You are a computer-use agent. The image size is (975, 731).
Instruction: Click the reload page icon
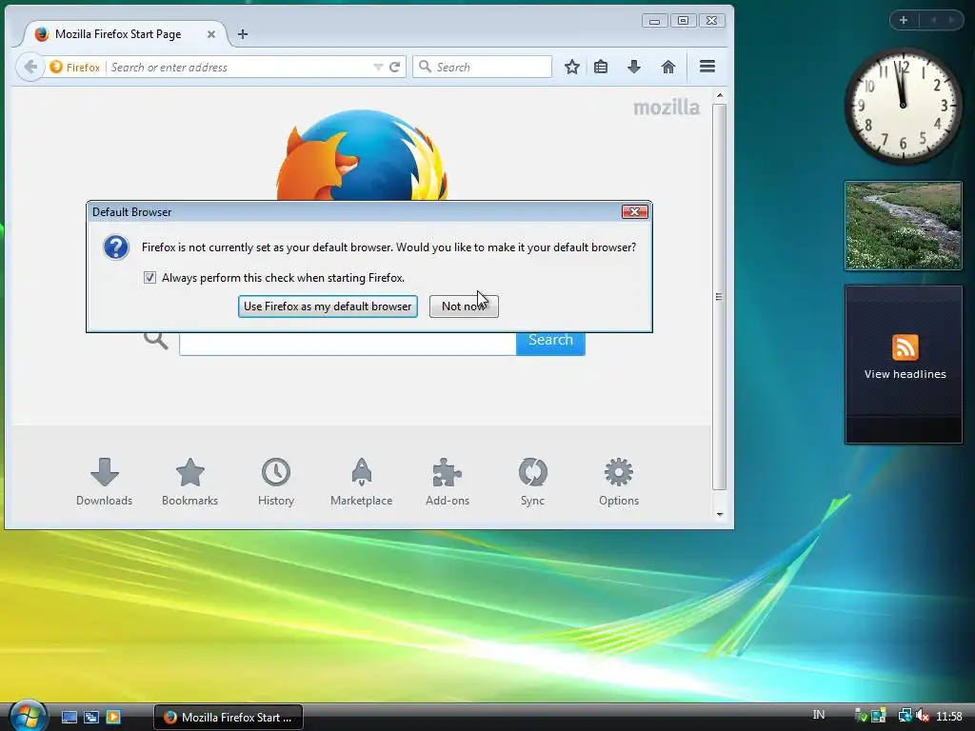[394, 67]
